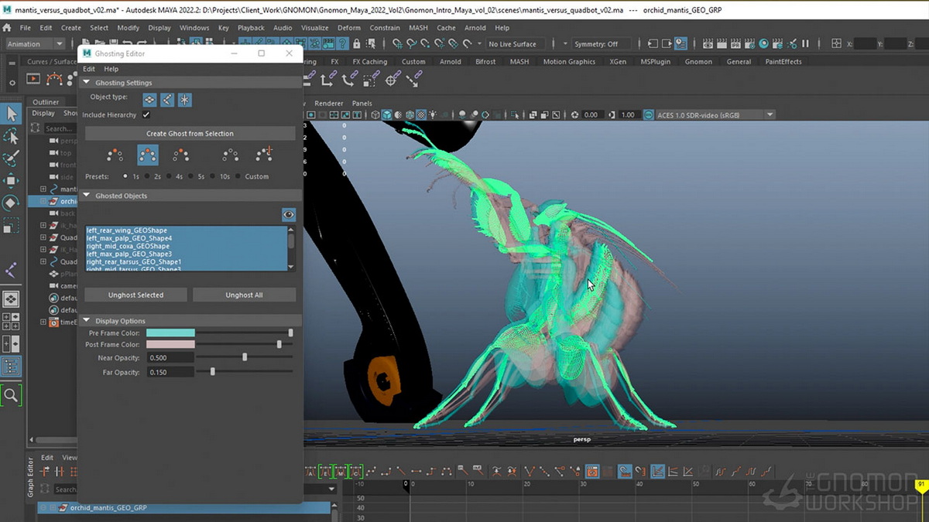Click the pause IPR render icon

point(805,44)
